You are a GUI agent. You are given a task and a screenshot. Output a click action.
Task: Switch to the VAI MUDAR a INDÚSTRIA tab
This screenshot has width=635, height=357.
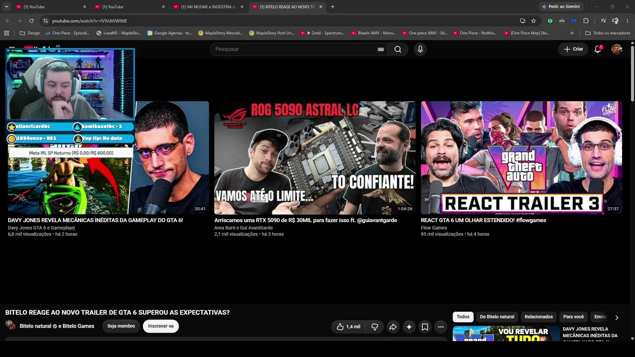click(208, 7)
